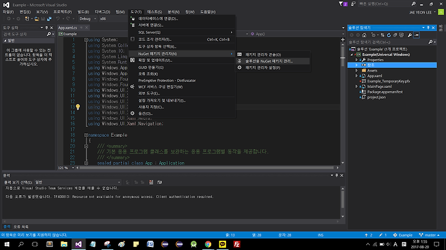The height and width of the screenshot is (250, 446).
Task: Click the PreEmptive Protection - Dotfuscator menu item
Action: [182, 80]
